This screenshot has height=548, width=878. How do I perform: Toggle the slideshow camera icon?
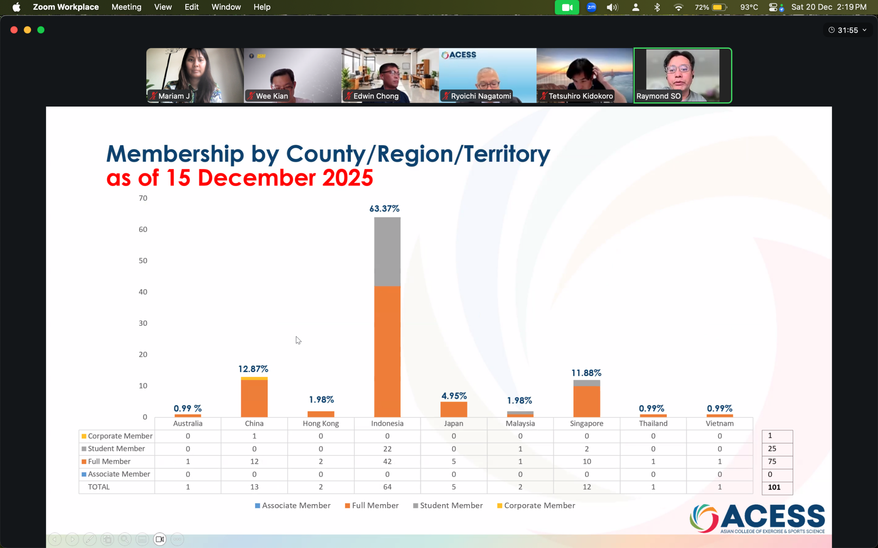pos(159,539)
